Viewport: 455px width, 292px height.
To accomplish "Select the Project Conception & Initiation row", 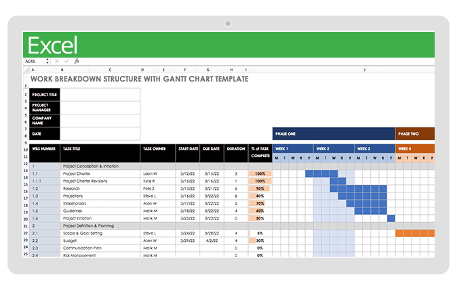I will coord(100,166).
